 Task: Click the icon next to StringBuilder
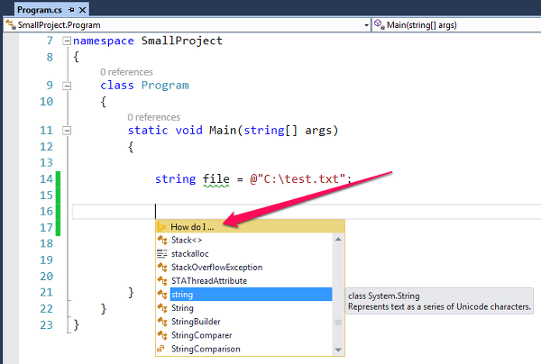tap(162, 322)
